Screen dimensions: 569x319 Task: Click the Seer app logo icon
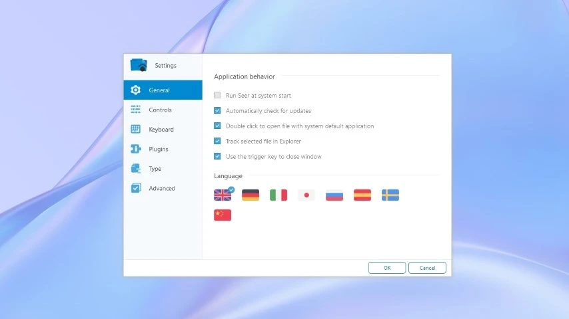[x=139, y=65]
